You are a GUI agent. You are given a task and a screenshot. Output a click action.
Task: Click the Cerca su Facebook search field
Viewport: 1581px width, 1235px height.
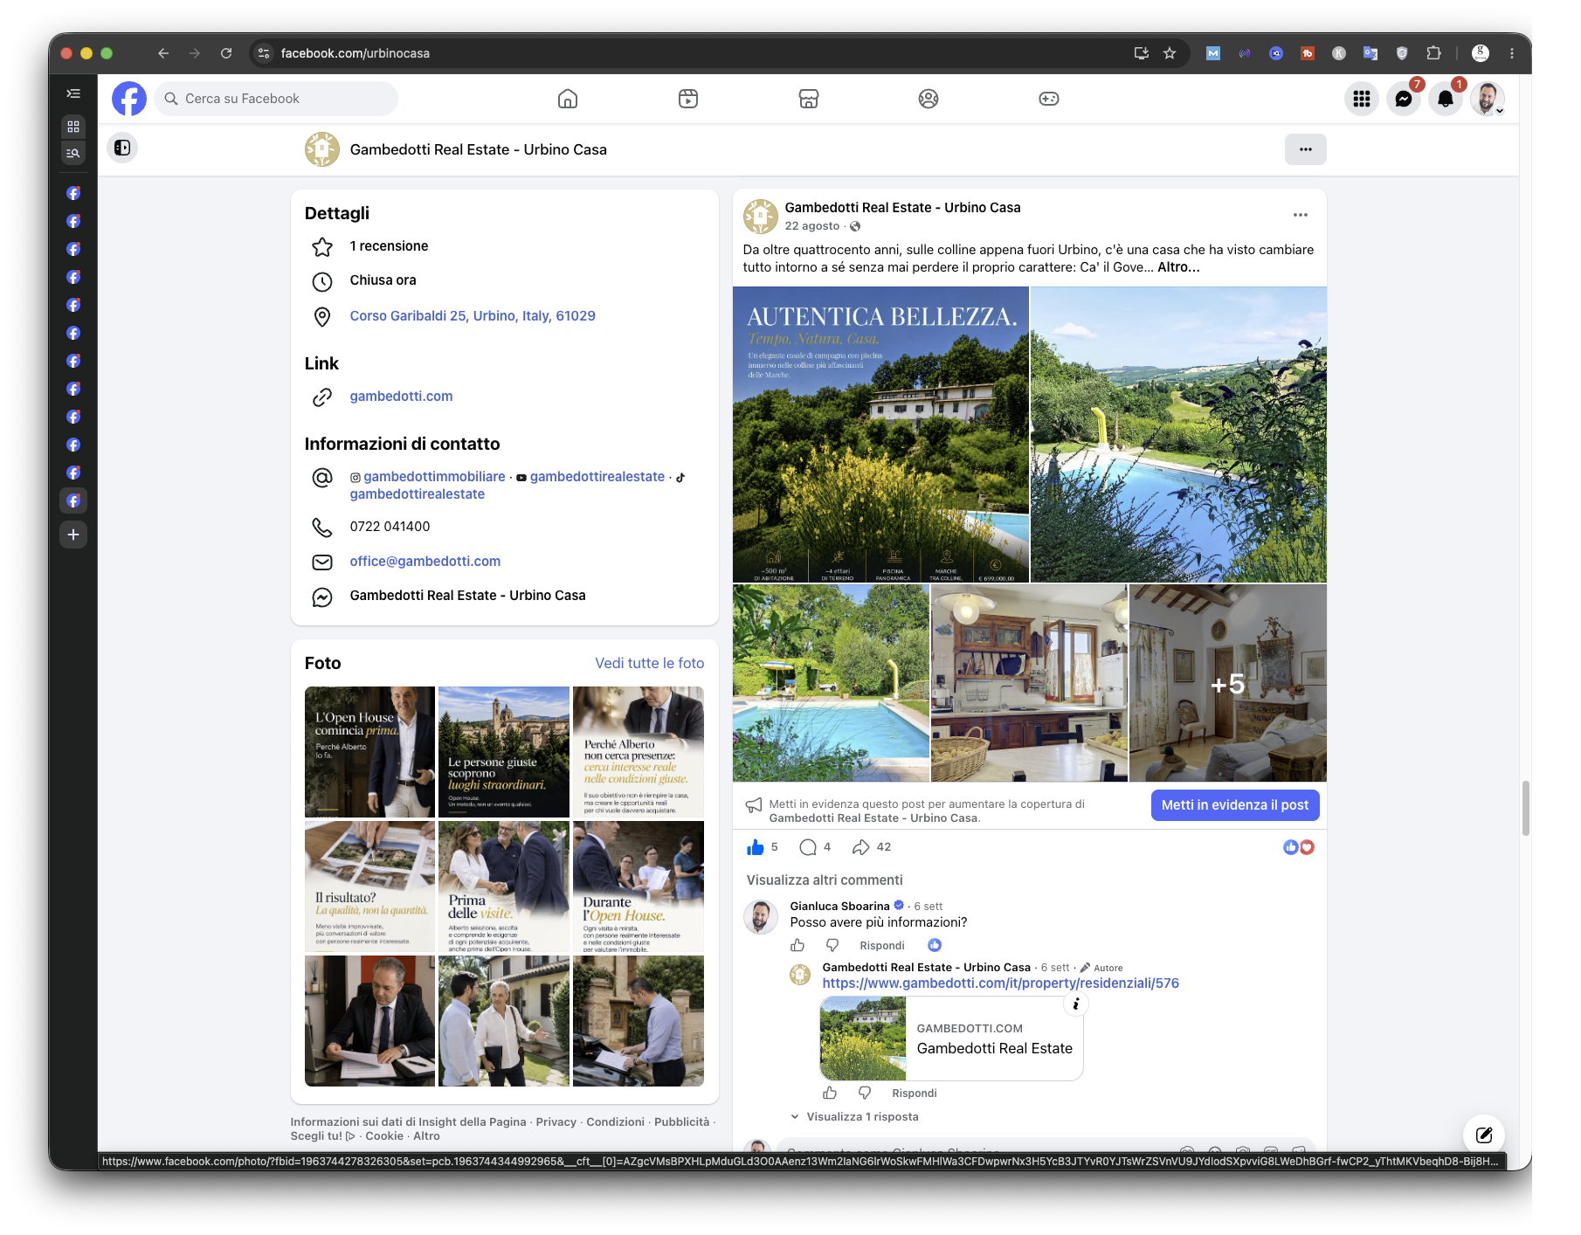click(x=276, y=99)
